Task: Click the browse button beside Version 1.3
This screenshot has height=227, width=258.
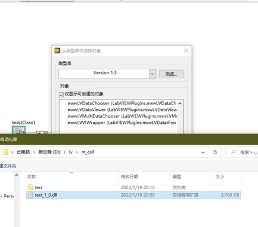Action: click(171, 74)
